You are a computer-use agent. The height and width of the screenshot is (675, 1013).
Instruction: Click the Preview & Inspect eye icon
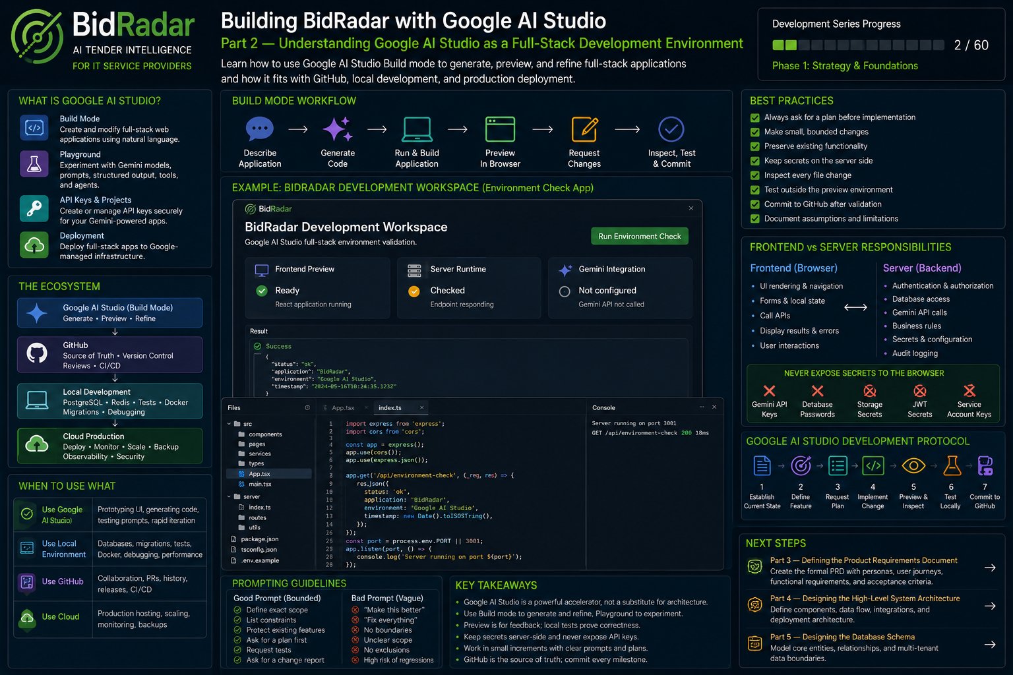(x=913, y=466)
